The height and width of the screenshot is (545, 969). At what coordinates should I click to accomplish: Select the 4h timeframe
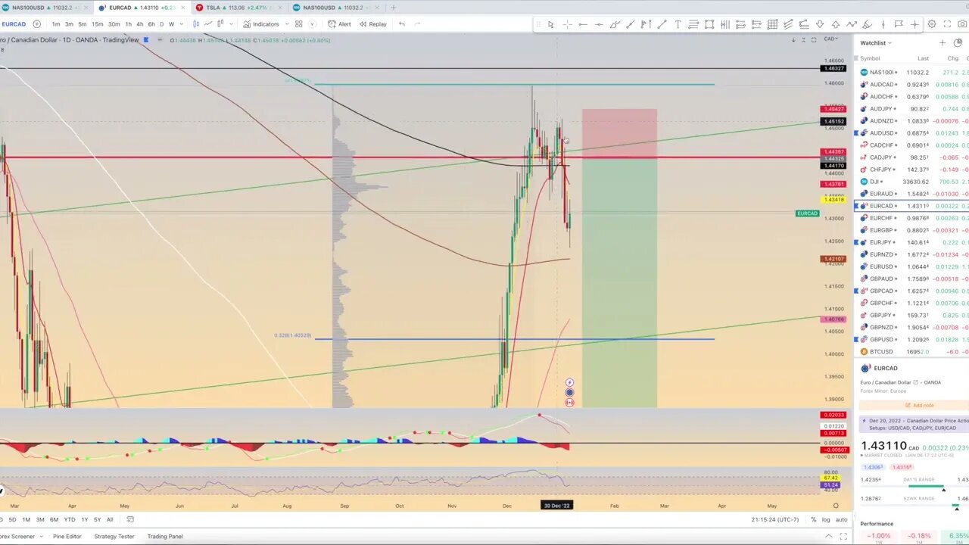click(139, 24)
